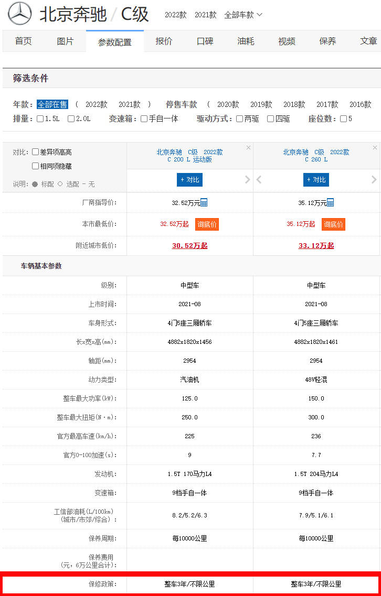Click the 8.2/5.2/6.3 fuel consumption cell
This screenshot has height=596, width=381.
pyautogui.click(x=189, y=515)
